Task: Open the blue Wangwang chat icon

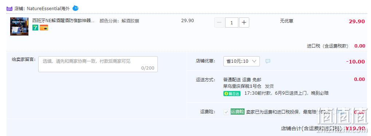Action: (x=75, y=8)
